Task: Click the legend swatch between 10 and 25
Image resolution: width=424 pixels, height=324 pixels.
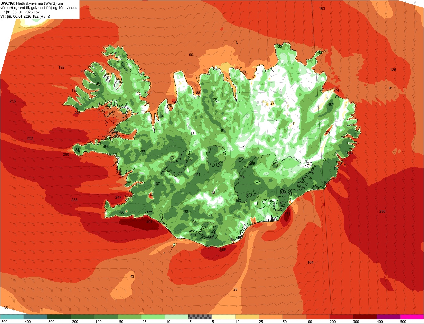Action: pyautogui.click(x=247, y=317)
